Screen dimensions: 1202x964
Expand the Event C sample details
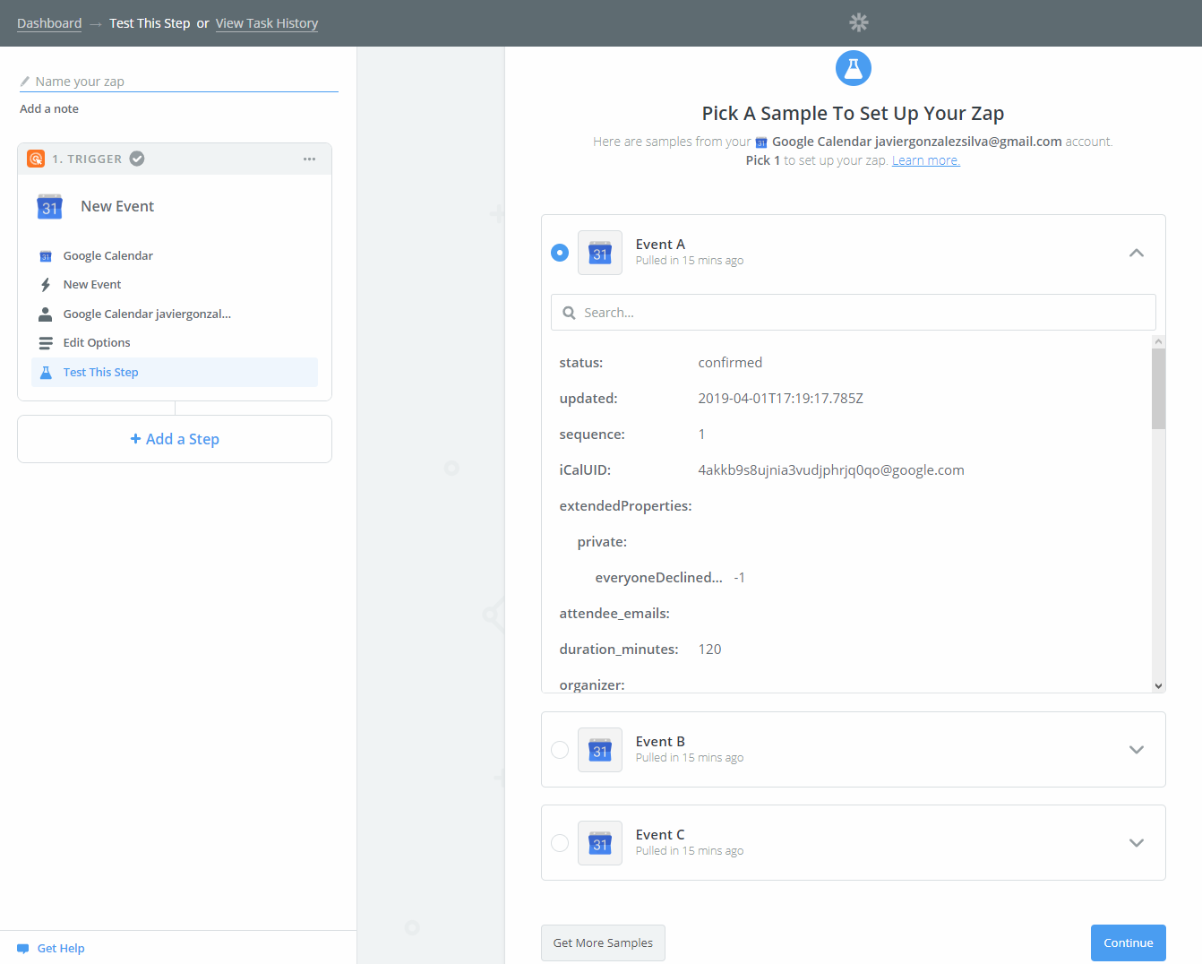pos(1136,843)
